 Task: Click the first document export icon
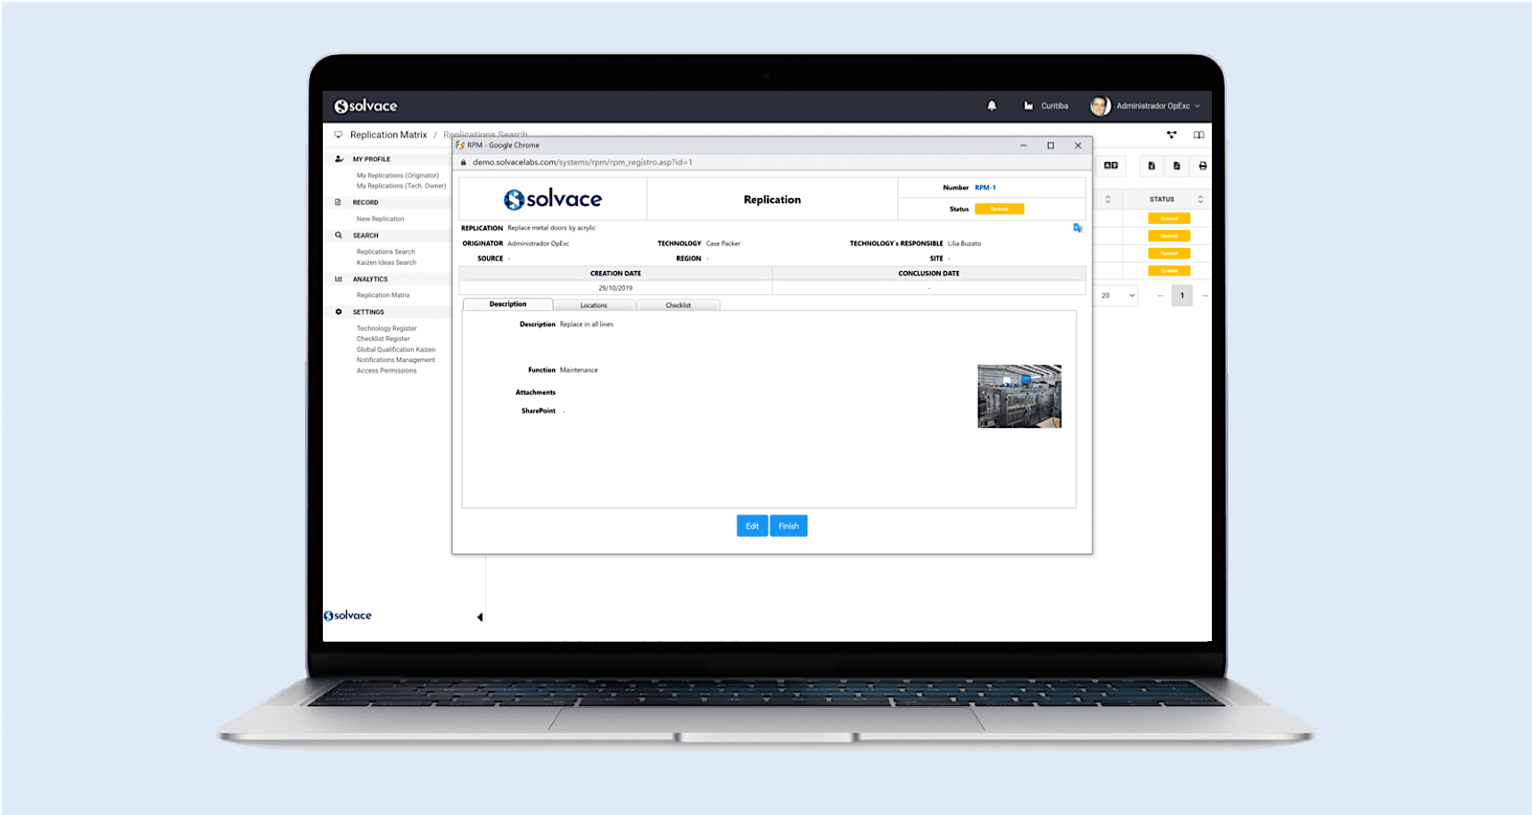tap(1151, 166)
